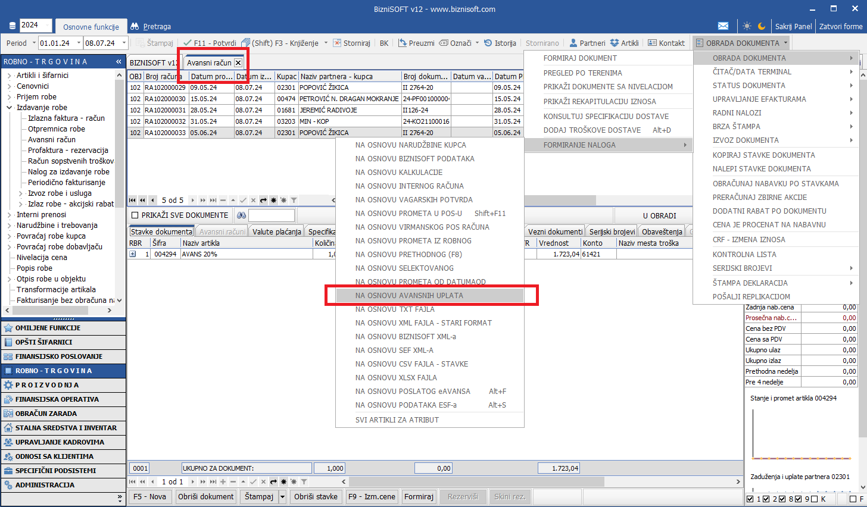
Task: Expand the Interni prenosi tree node
Action: coord(10,215)
